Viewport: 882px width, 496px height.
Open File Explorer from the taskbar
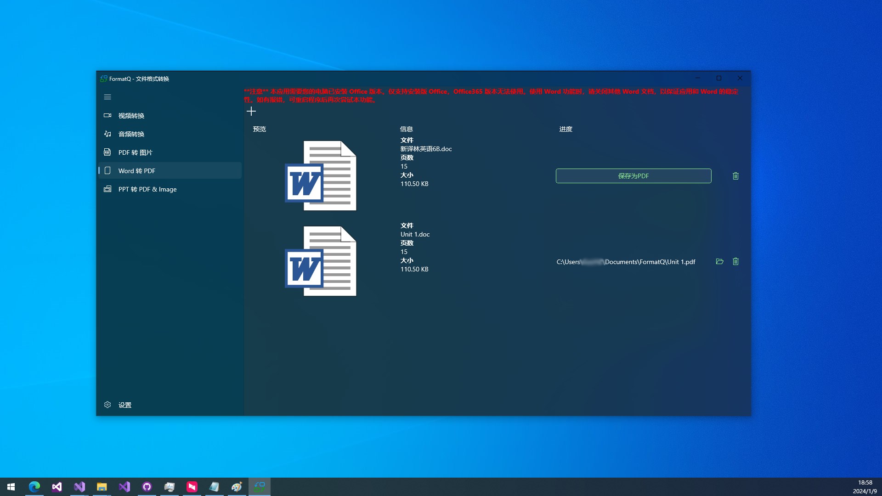tap(102, 487)
